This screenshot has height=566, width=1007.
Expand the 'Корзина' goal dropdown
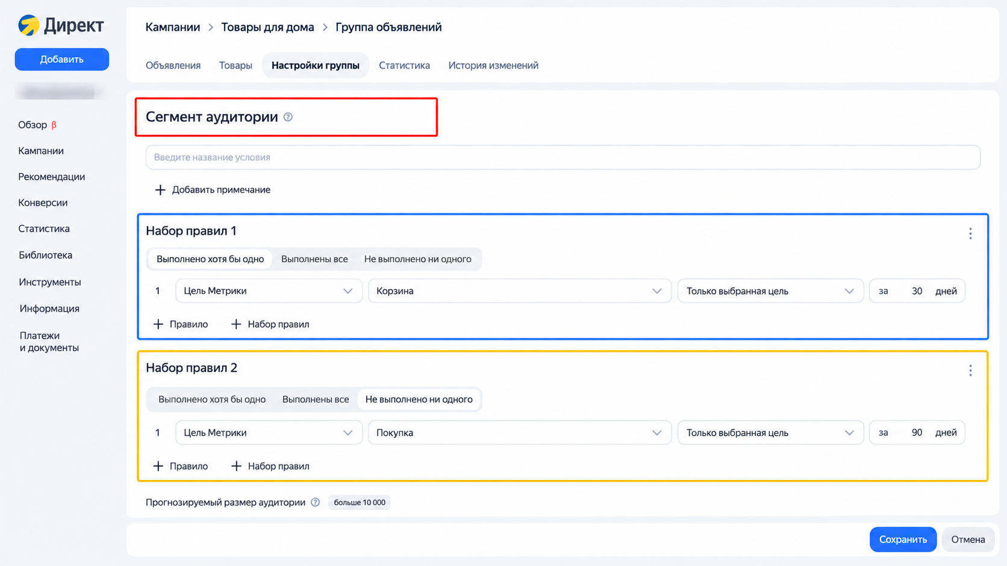click(x=520, y=291)
